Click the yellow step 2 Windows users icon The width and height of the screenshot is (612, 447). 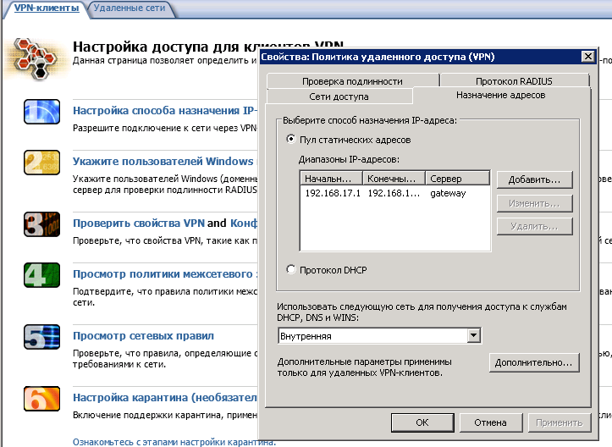41,163
